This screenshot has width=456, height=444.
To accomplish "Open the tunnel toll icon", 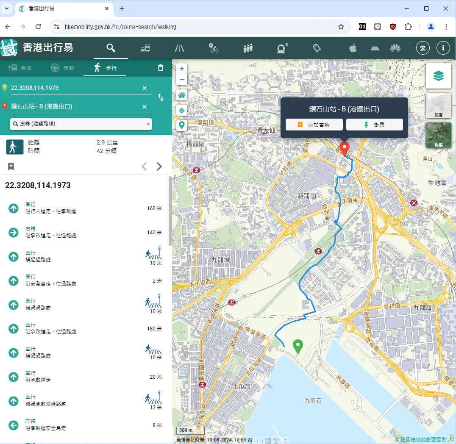I will pyautogui.click(x=282, y=48).
